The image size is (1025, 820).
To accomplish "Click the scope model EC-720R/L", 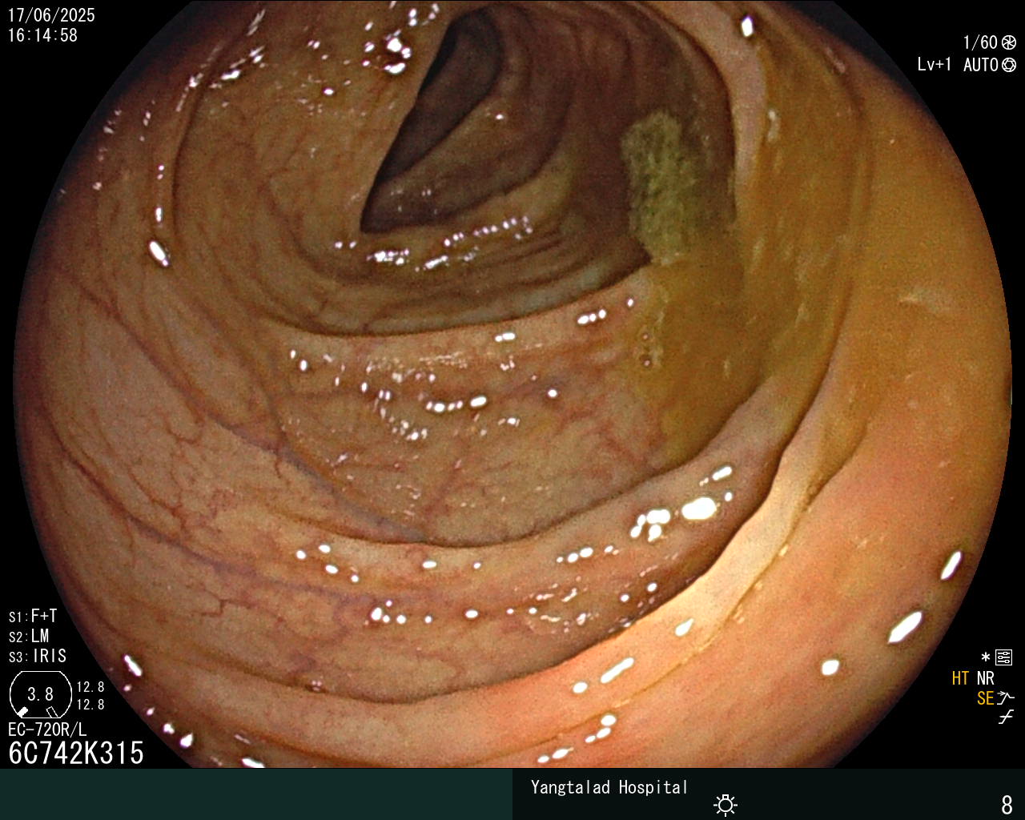I will 47,730.
